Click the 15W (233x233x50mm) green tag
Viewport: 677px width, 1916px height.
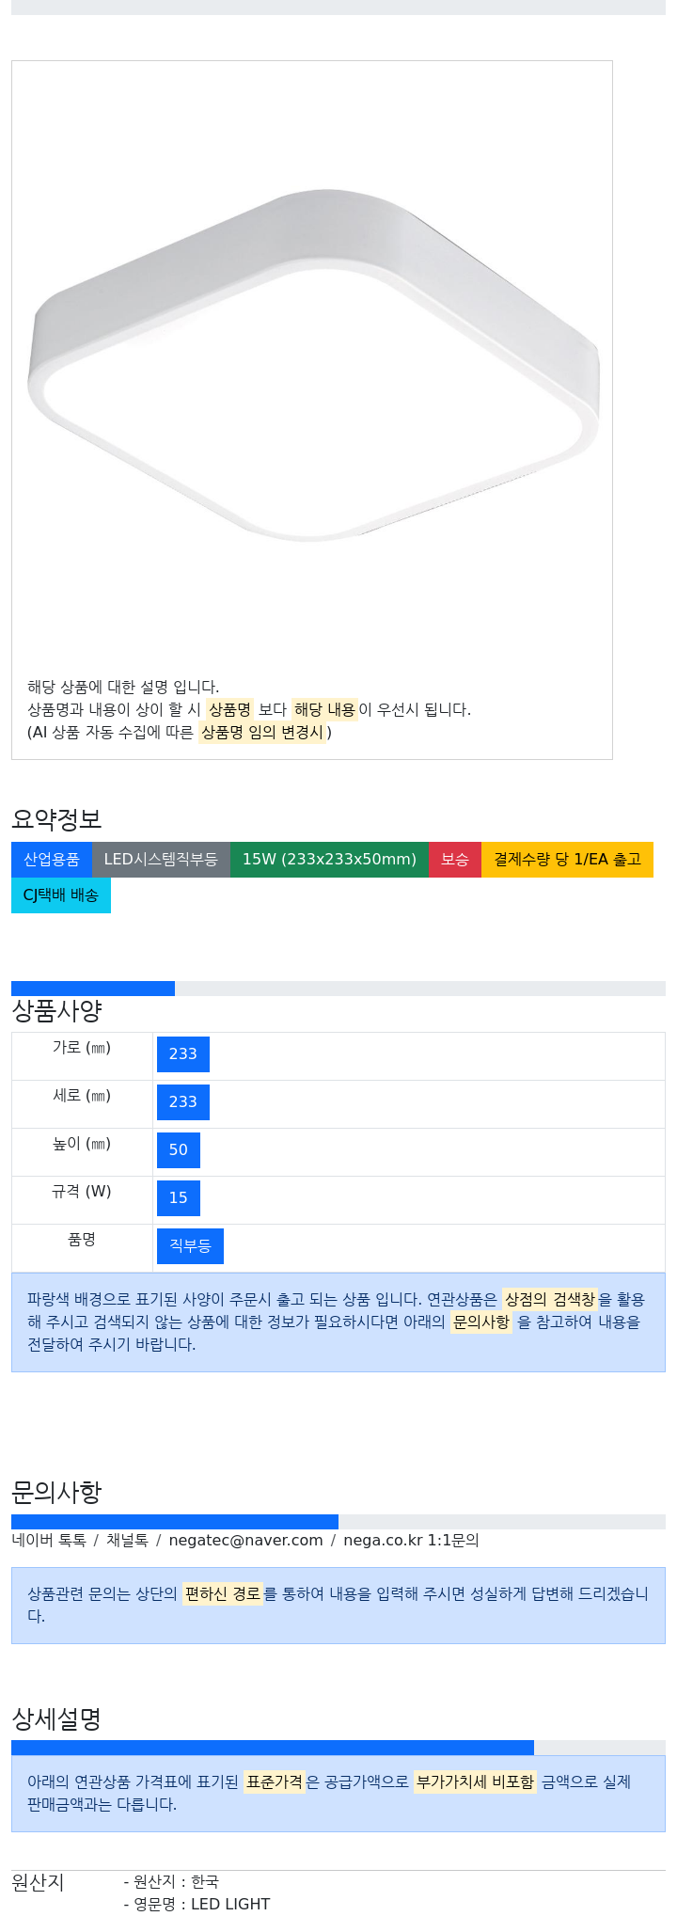coord(329,860)
